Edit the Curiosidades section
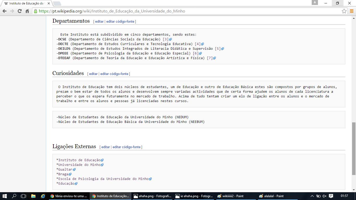 point(93,74)
